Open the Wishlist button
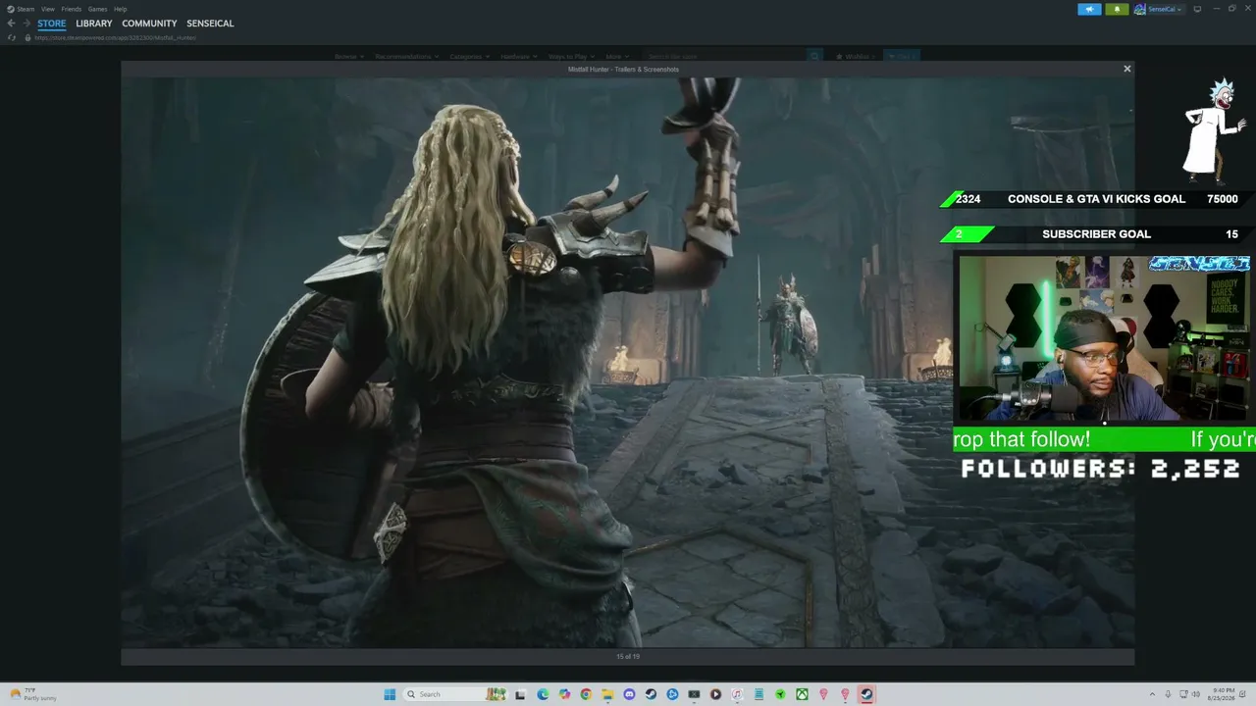Viewport: 1256px width, 706px height. pyautogui.click(x=854, y=57)
